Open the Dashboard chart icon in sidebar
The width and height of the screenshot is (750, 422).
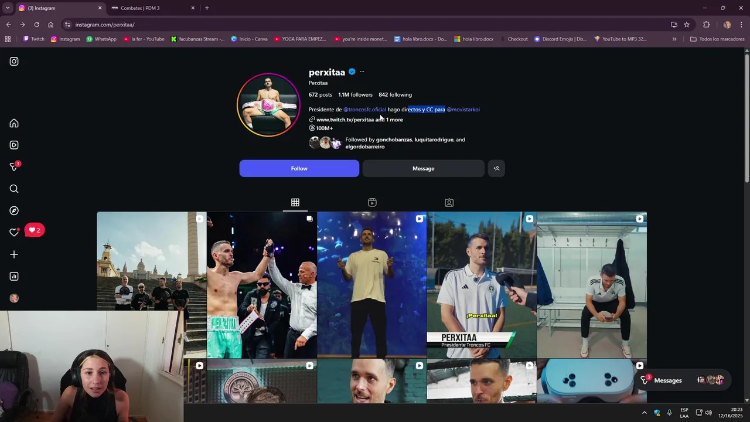(x=14, y=276)
